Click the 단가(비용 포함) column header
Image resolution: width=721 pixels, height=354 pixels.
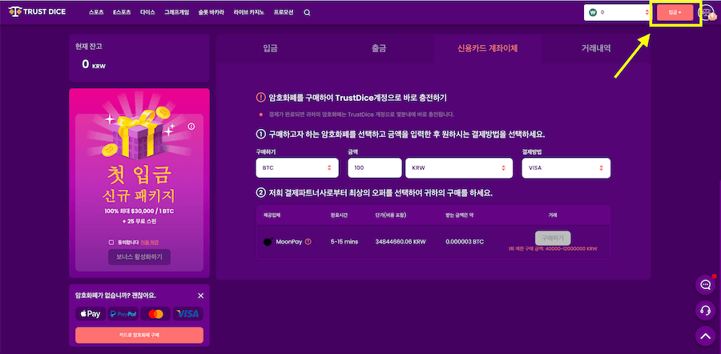[x=390, y=215]
